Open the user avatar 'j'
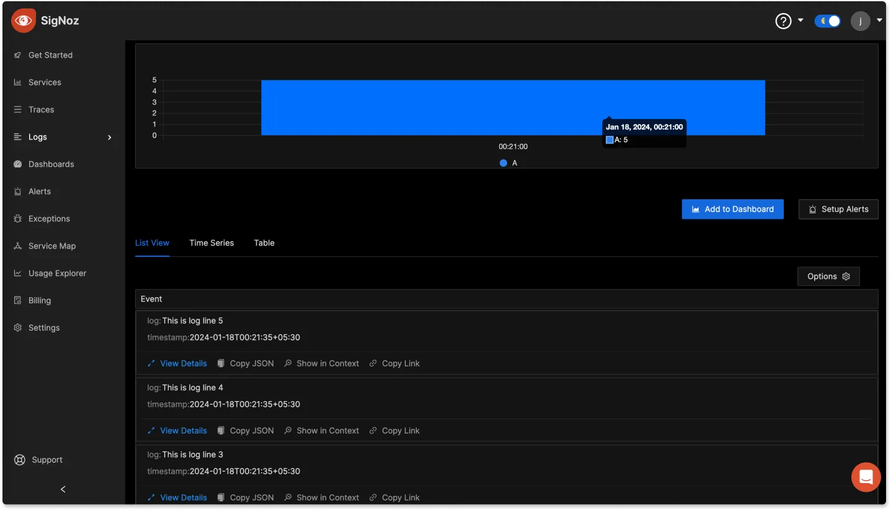The height and width of the screenshot is (511, 891). [x=861, y=21]
